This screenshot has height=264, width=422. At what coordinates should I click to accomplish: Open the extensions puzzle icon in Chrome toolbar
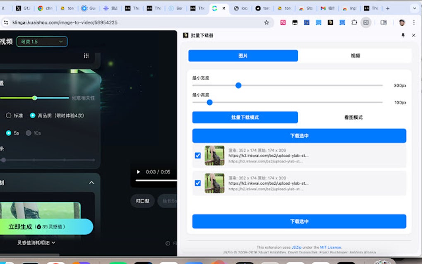click(x=354, y=23)
